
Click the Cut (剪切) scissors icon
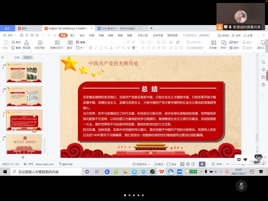pos(13,42)
